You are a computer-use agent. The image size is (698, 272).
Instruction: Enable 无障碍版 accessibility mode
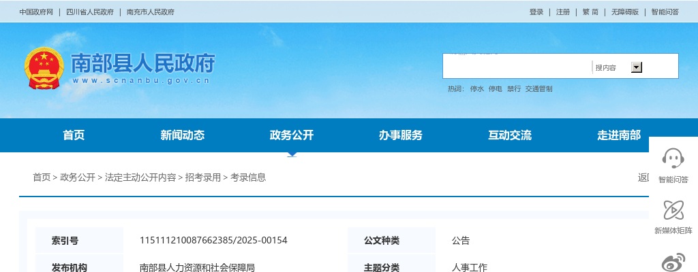pyautogui.click(x=624, y=12)
